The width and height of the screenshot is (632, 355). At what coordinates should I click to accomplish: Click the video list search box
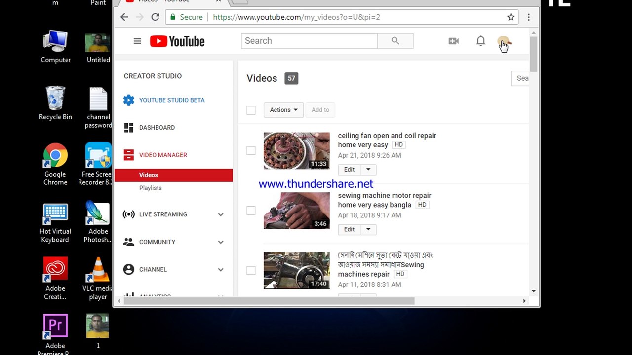pos(520,78)
